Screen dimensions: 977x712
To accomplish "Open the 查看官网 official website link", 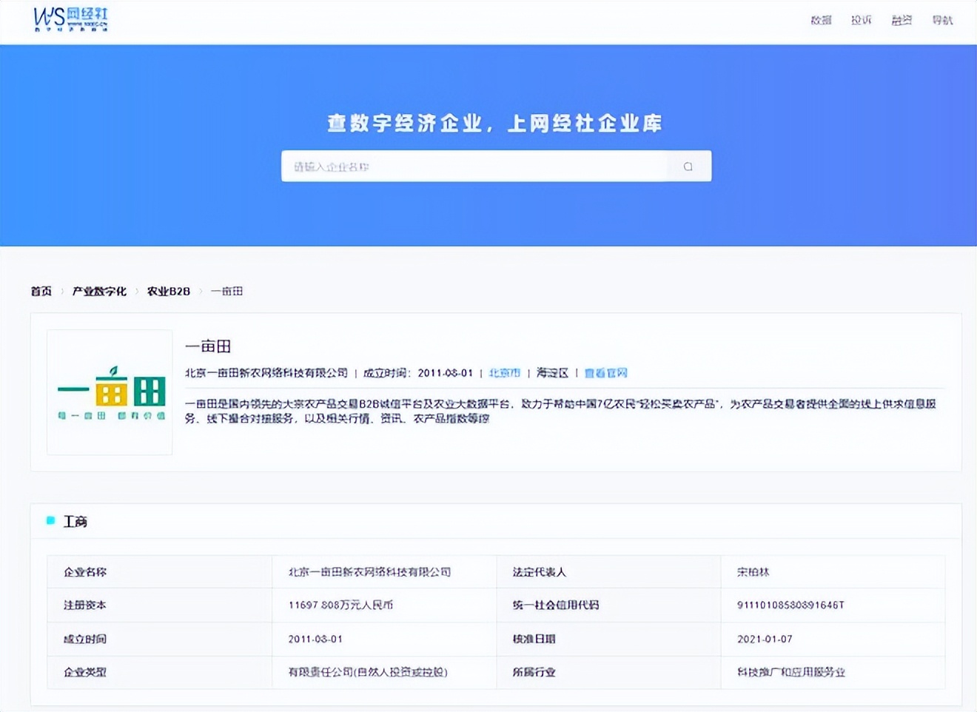I will pos(605,373).
